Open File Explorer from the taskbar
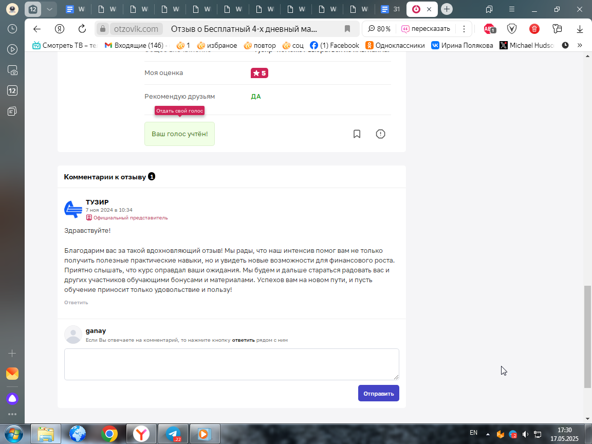This screenshot has width=592, height=444. point(46,434)
